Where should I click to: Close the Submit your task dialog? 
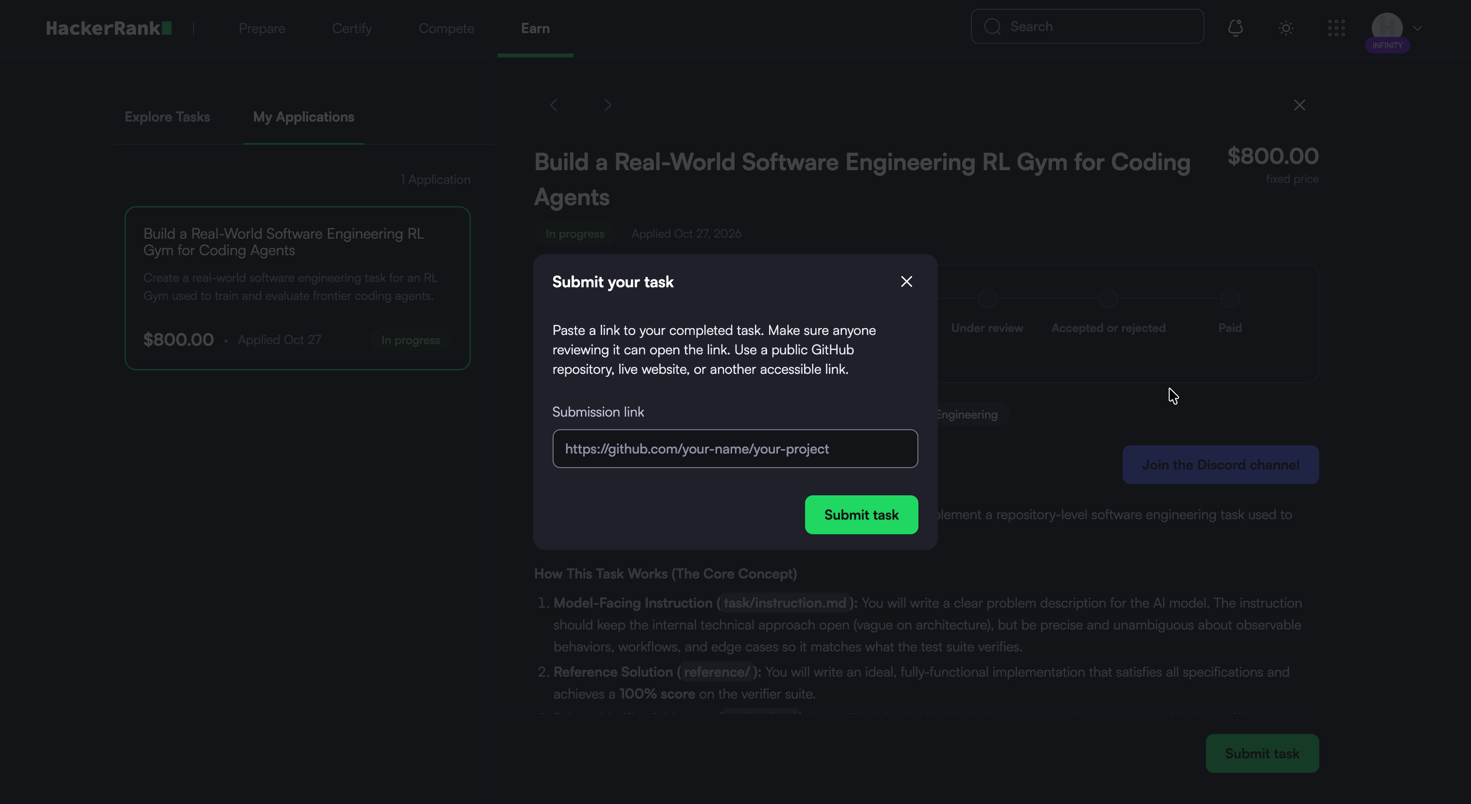(x=906, y=281)
